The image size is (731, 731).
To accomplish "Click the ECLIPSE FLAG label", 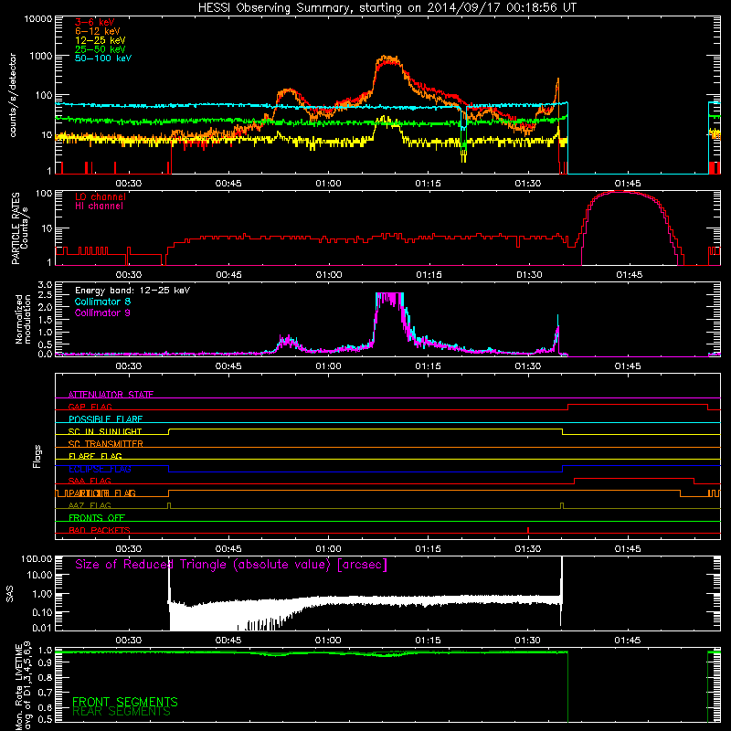I will pos(100,469).
